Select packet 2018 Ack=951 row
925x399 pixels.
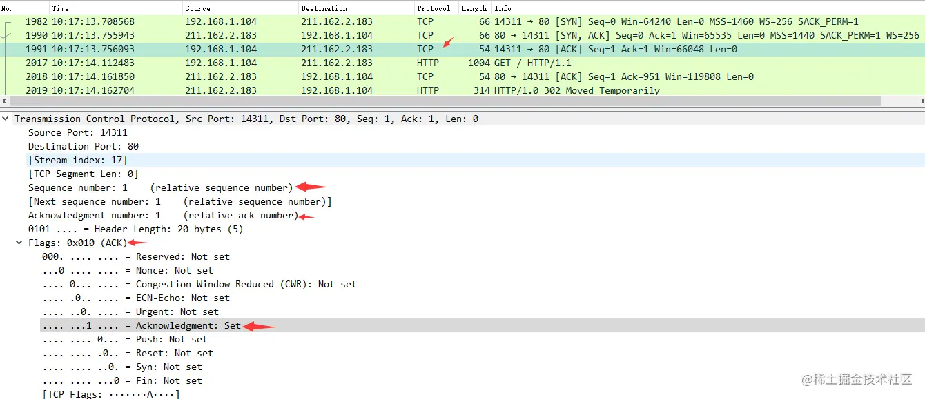(x=463, y=76)
